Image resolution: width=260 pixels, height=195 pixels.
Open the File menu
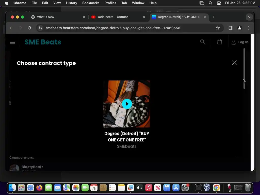[x=34, y=3]
